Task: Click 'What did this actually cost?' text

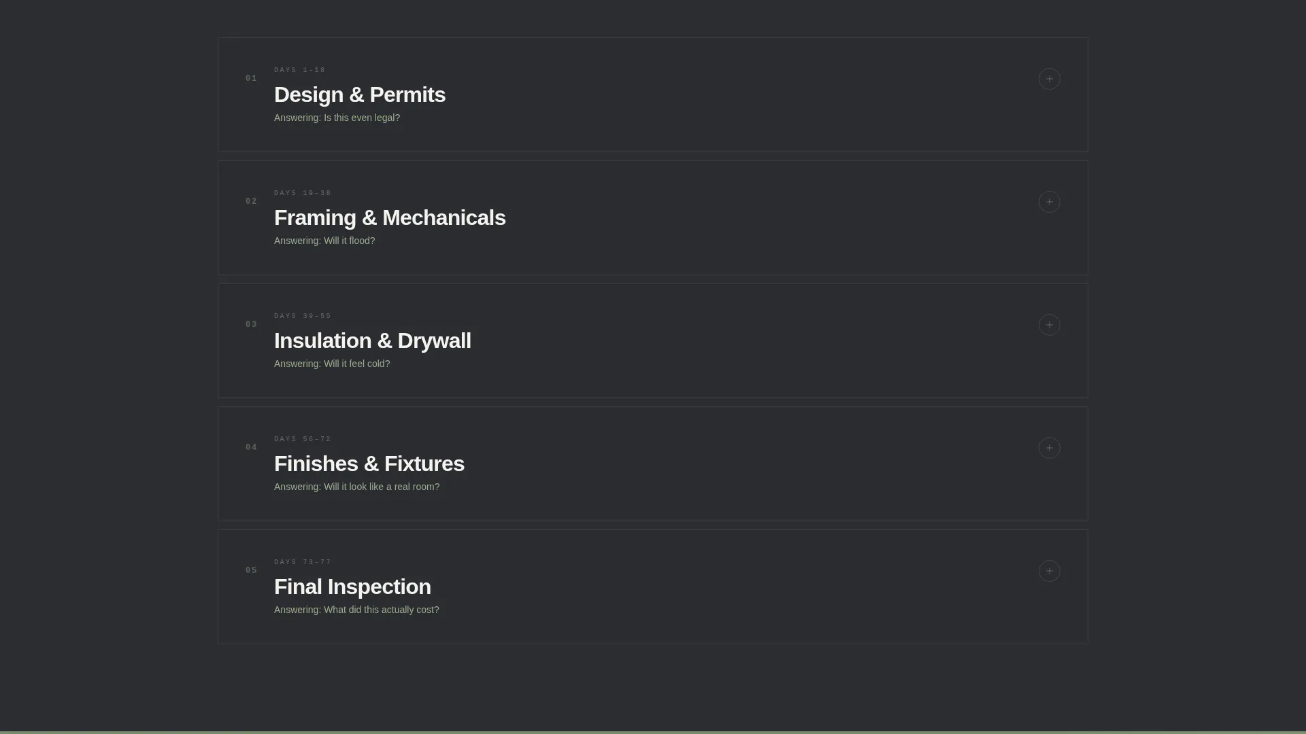Action: coord(382,610)
